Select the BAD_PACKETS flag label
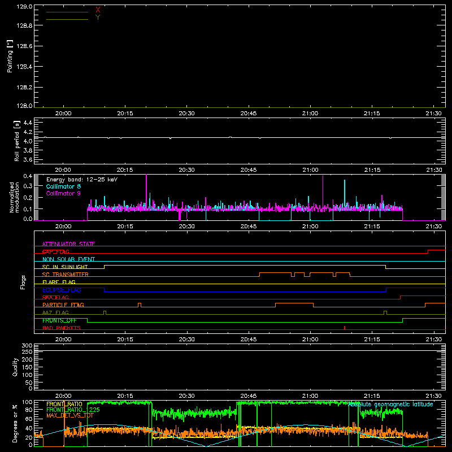The height and width of the screenshot is (452, 452). pos(62,328)
